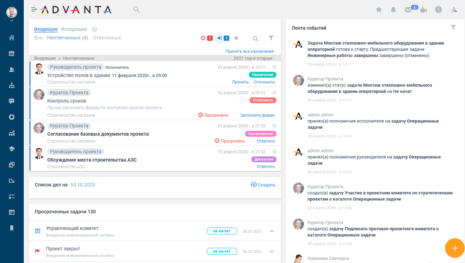
Task: Select the Contacts icon in the sidebar
Action: coord(12,69)
